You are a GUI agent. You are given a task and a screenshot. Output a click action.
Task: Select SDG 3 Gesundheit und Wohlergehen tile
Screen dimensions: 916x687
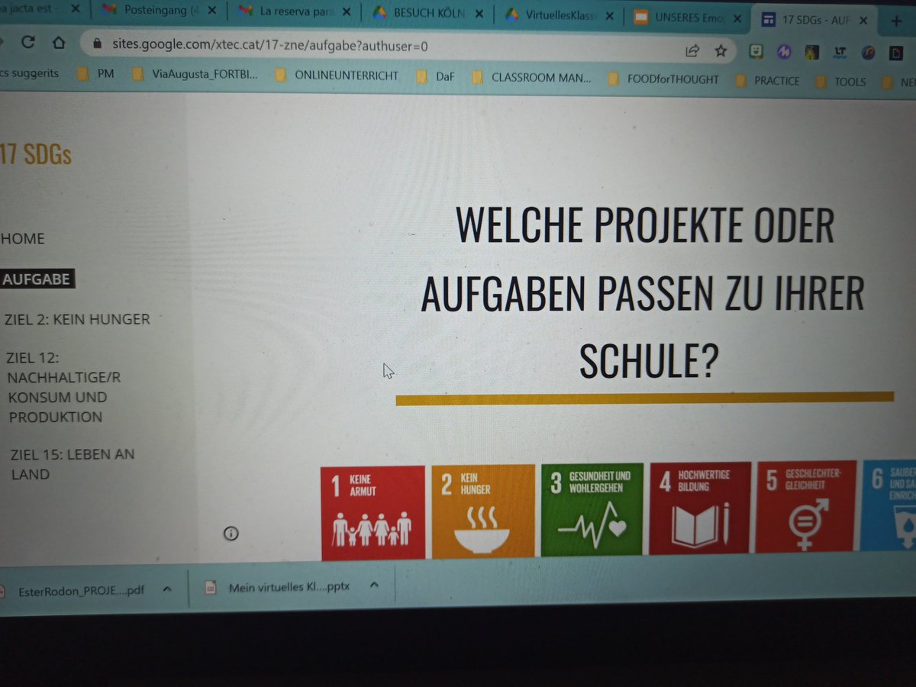(x=592, y=508)
